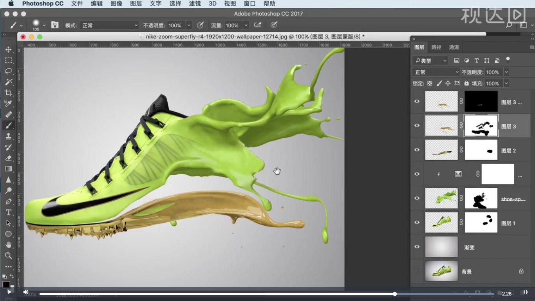Expand the layer fill 填充 arrow
The height and width of the screenshot is (301, 535).
coord(506,83)
